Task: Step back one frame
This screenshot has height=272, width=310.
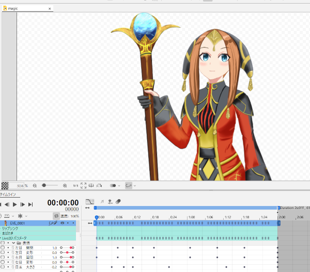Action: coord(7,204)
